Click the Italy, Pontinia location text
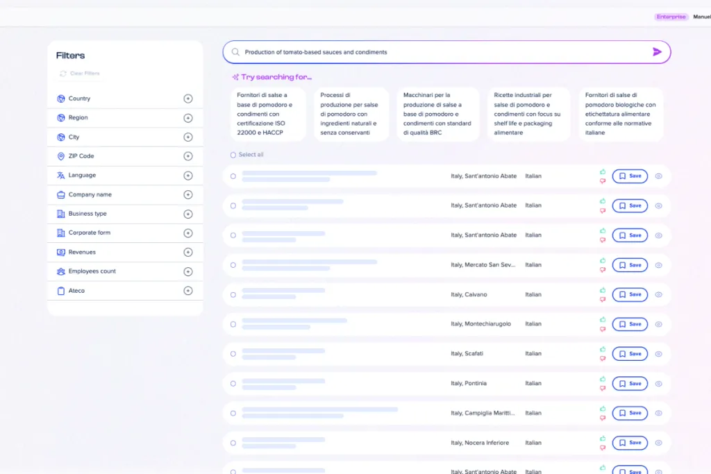 pos(469,383)
